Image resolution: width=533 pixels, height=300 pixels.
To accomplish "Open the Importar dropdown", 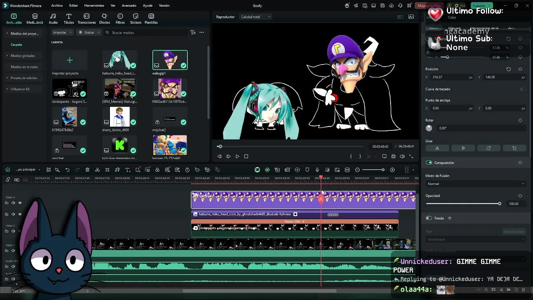I will (x=62, y=32).
